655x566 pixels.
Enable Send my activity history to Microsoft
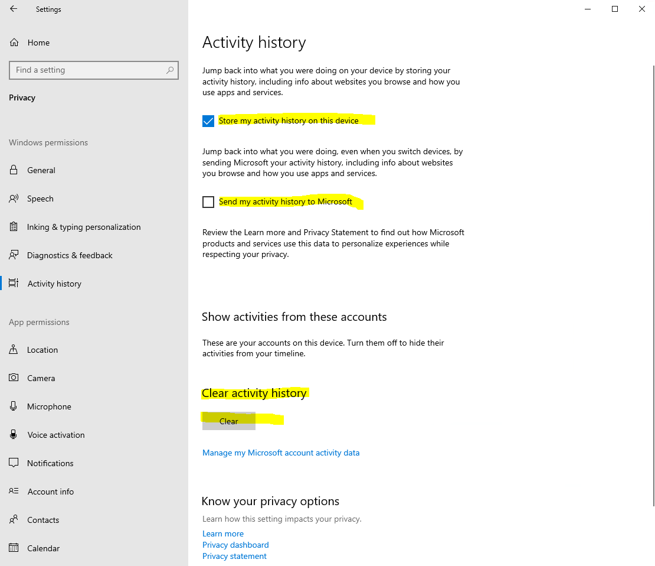click(208, 201)
